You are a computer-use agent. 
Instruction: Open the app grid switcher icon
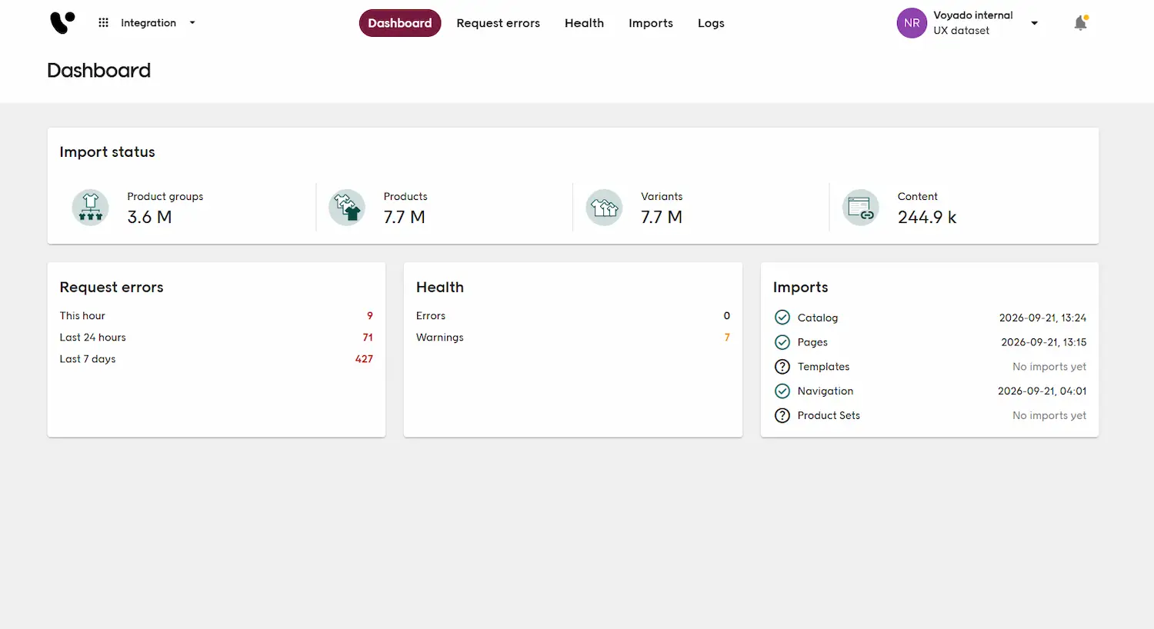pyautogui.click(x=104, y=23)
